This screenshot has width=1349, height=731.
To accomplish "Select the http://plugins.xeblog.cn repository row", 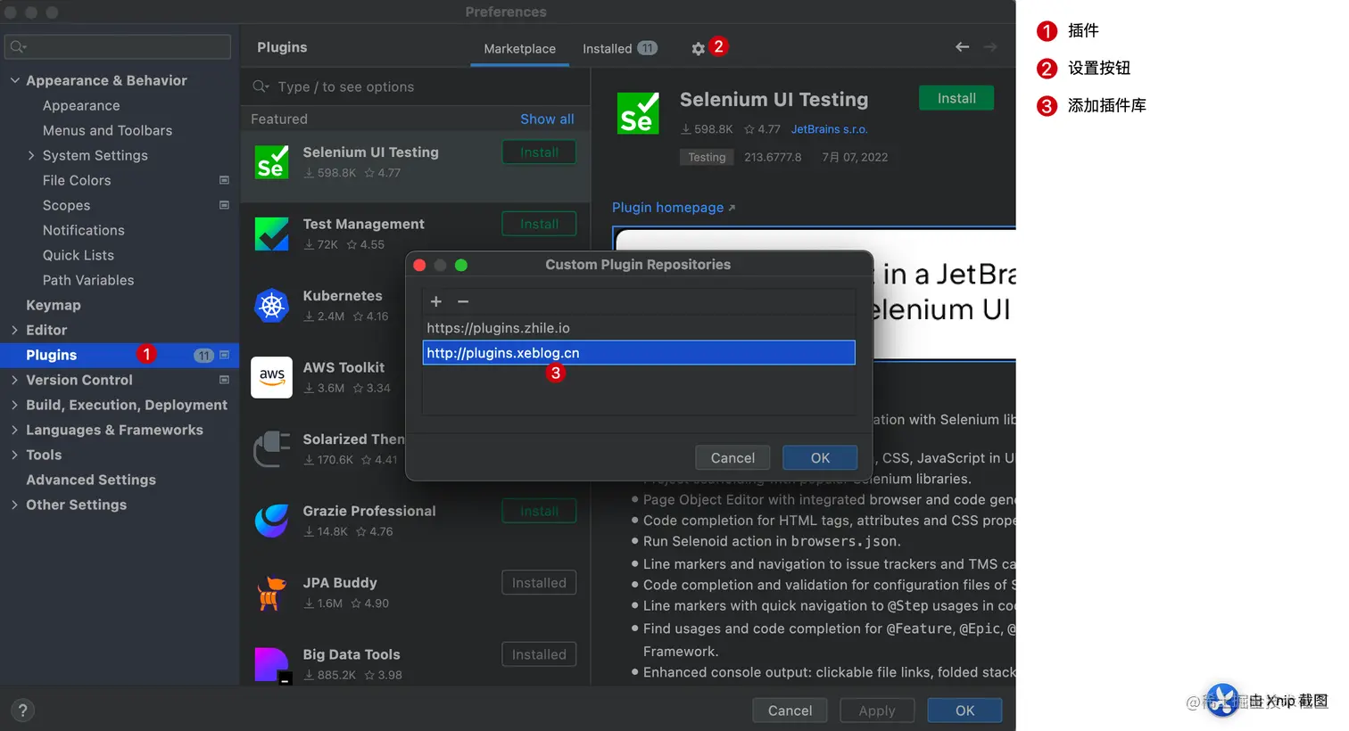I will click(x=639, y=353).
